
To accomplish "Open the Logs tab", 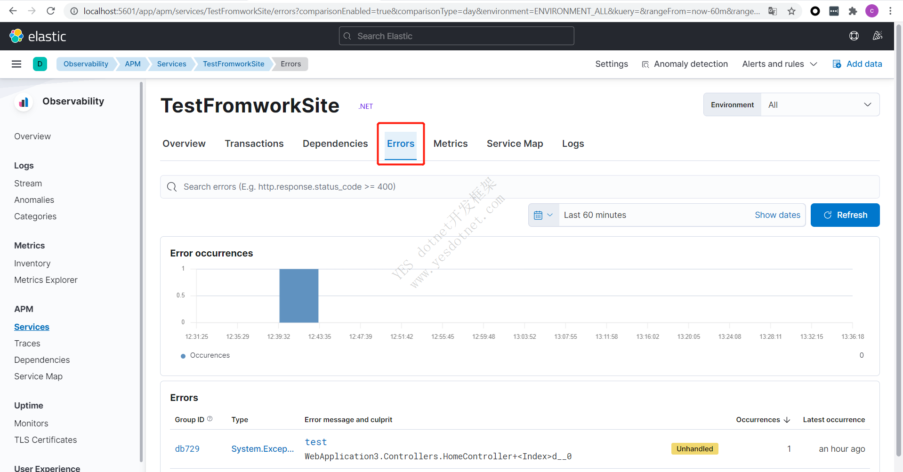I will [x=573, y=144].
